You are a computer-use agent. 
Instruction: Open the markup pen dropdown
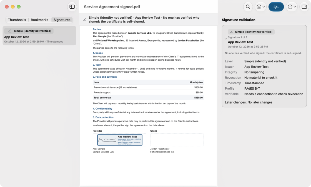pos(261,7)
